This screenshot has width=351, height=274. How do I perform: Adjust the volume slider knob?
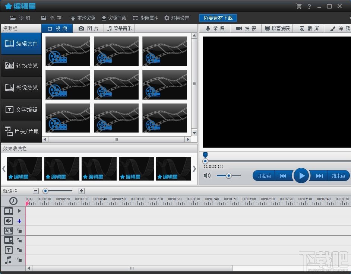(x=228, y=176)
